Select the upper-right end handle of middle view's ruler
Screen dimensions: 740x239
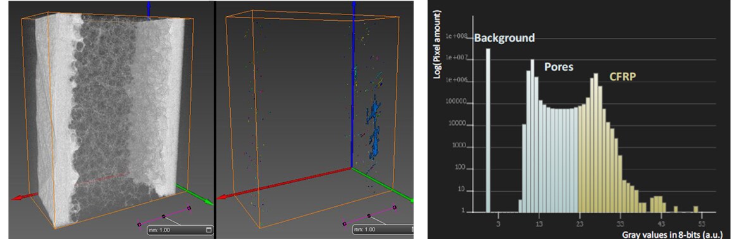pyautogui.click(x=395, y=207)
